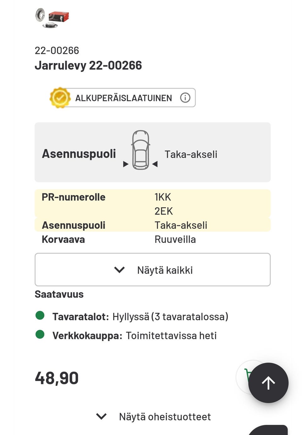This screenshot has height=435, width=302.
Task: Click the gold quality seal icon
Action: 60,97
